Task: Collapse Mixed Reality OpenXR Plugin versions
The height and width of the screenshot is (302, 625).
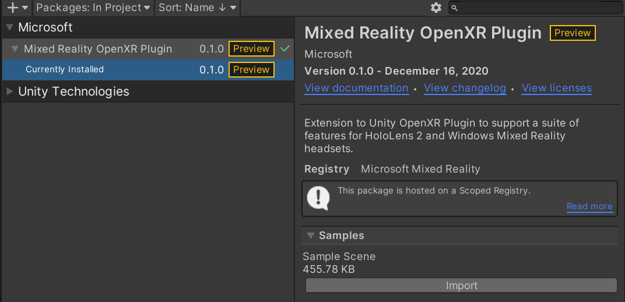Action: 15,49
